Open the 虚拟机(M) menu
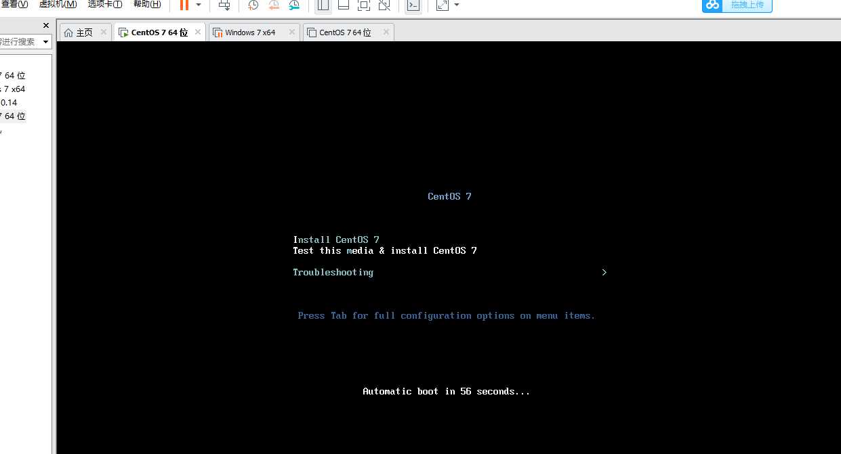This screenshot has width=841, height=454. [58, 4]
